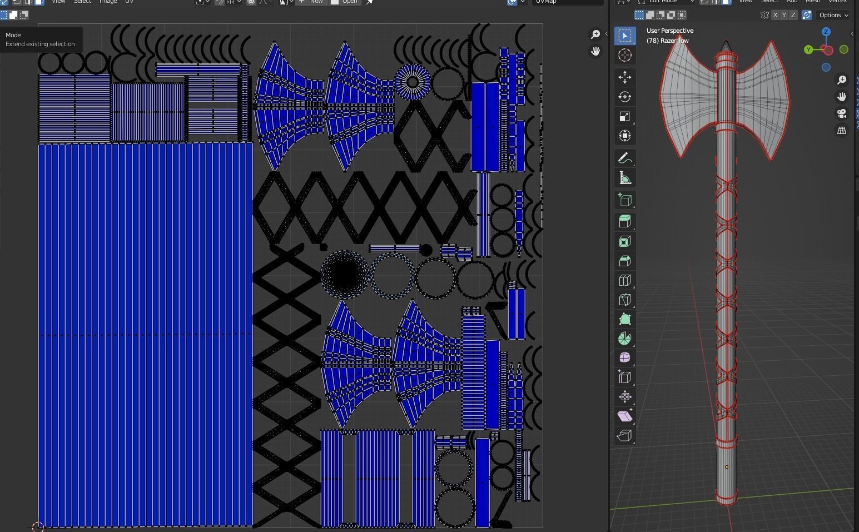The image size is (859, 532).
Task: Set UV selection mode to subtract
Action: click(x=23, y=15)
